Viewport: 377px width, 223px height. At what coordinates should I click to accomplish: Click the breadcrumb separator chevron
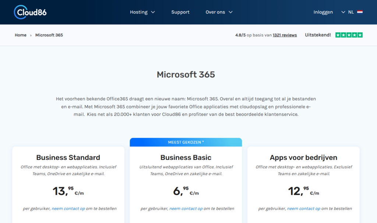31,35
